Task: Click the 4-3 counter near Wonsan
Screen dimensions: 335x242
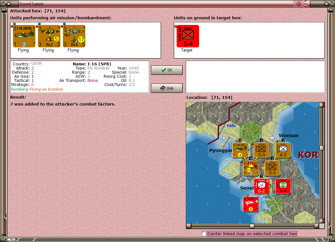Action: point(283,150)
